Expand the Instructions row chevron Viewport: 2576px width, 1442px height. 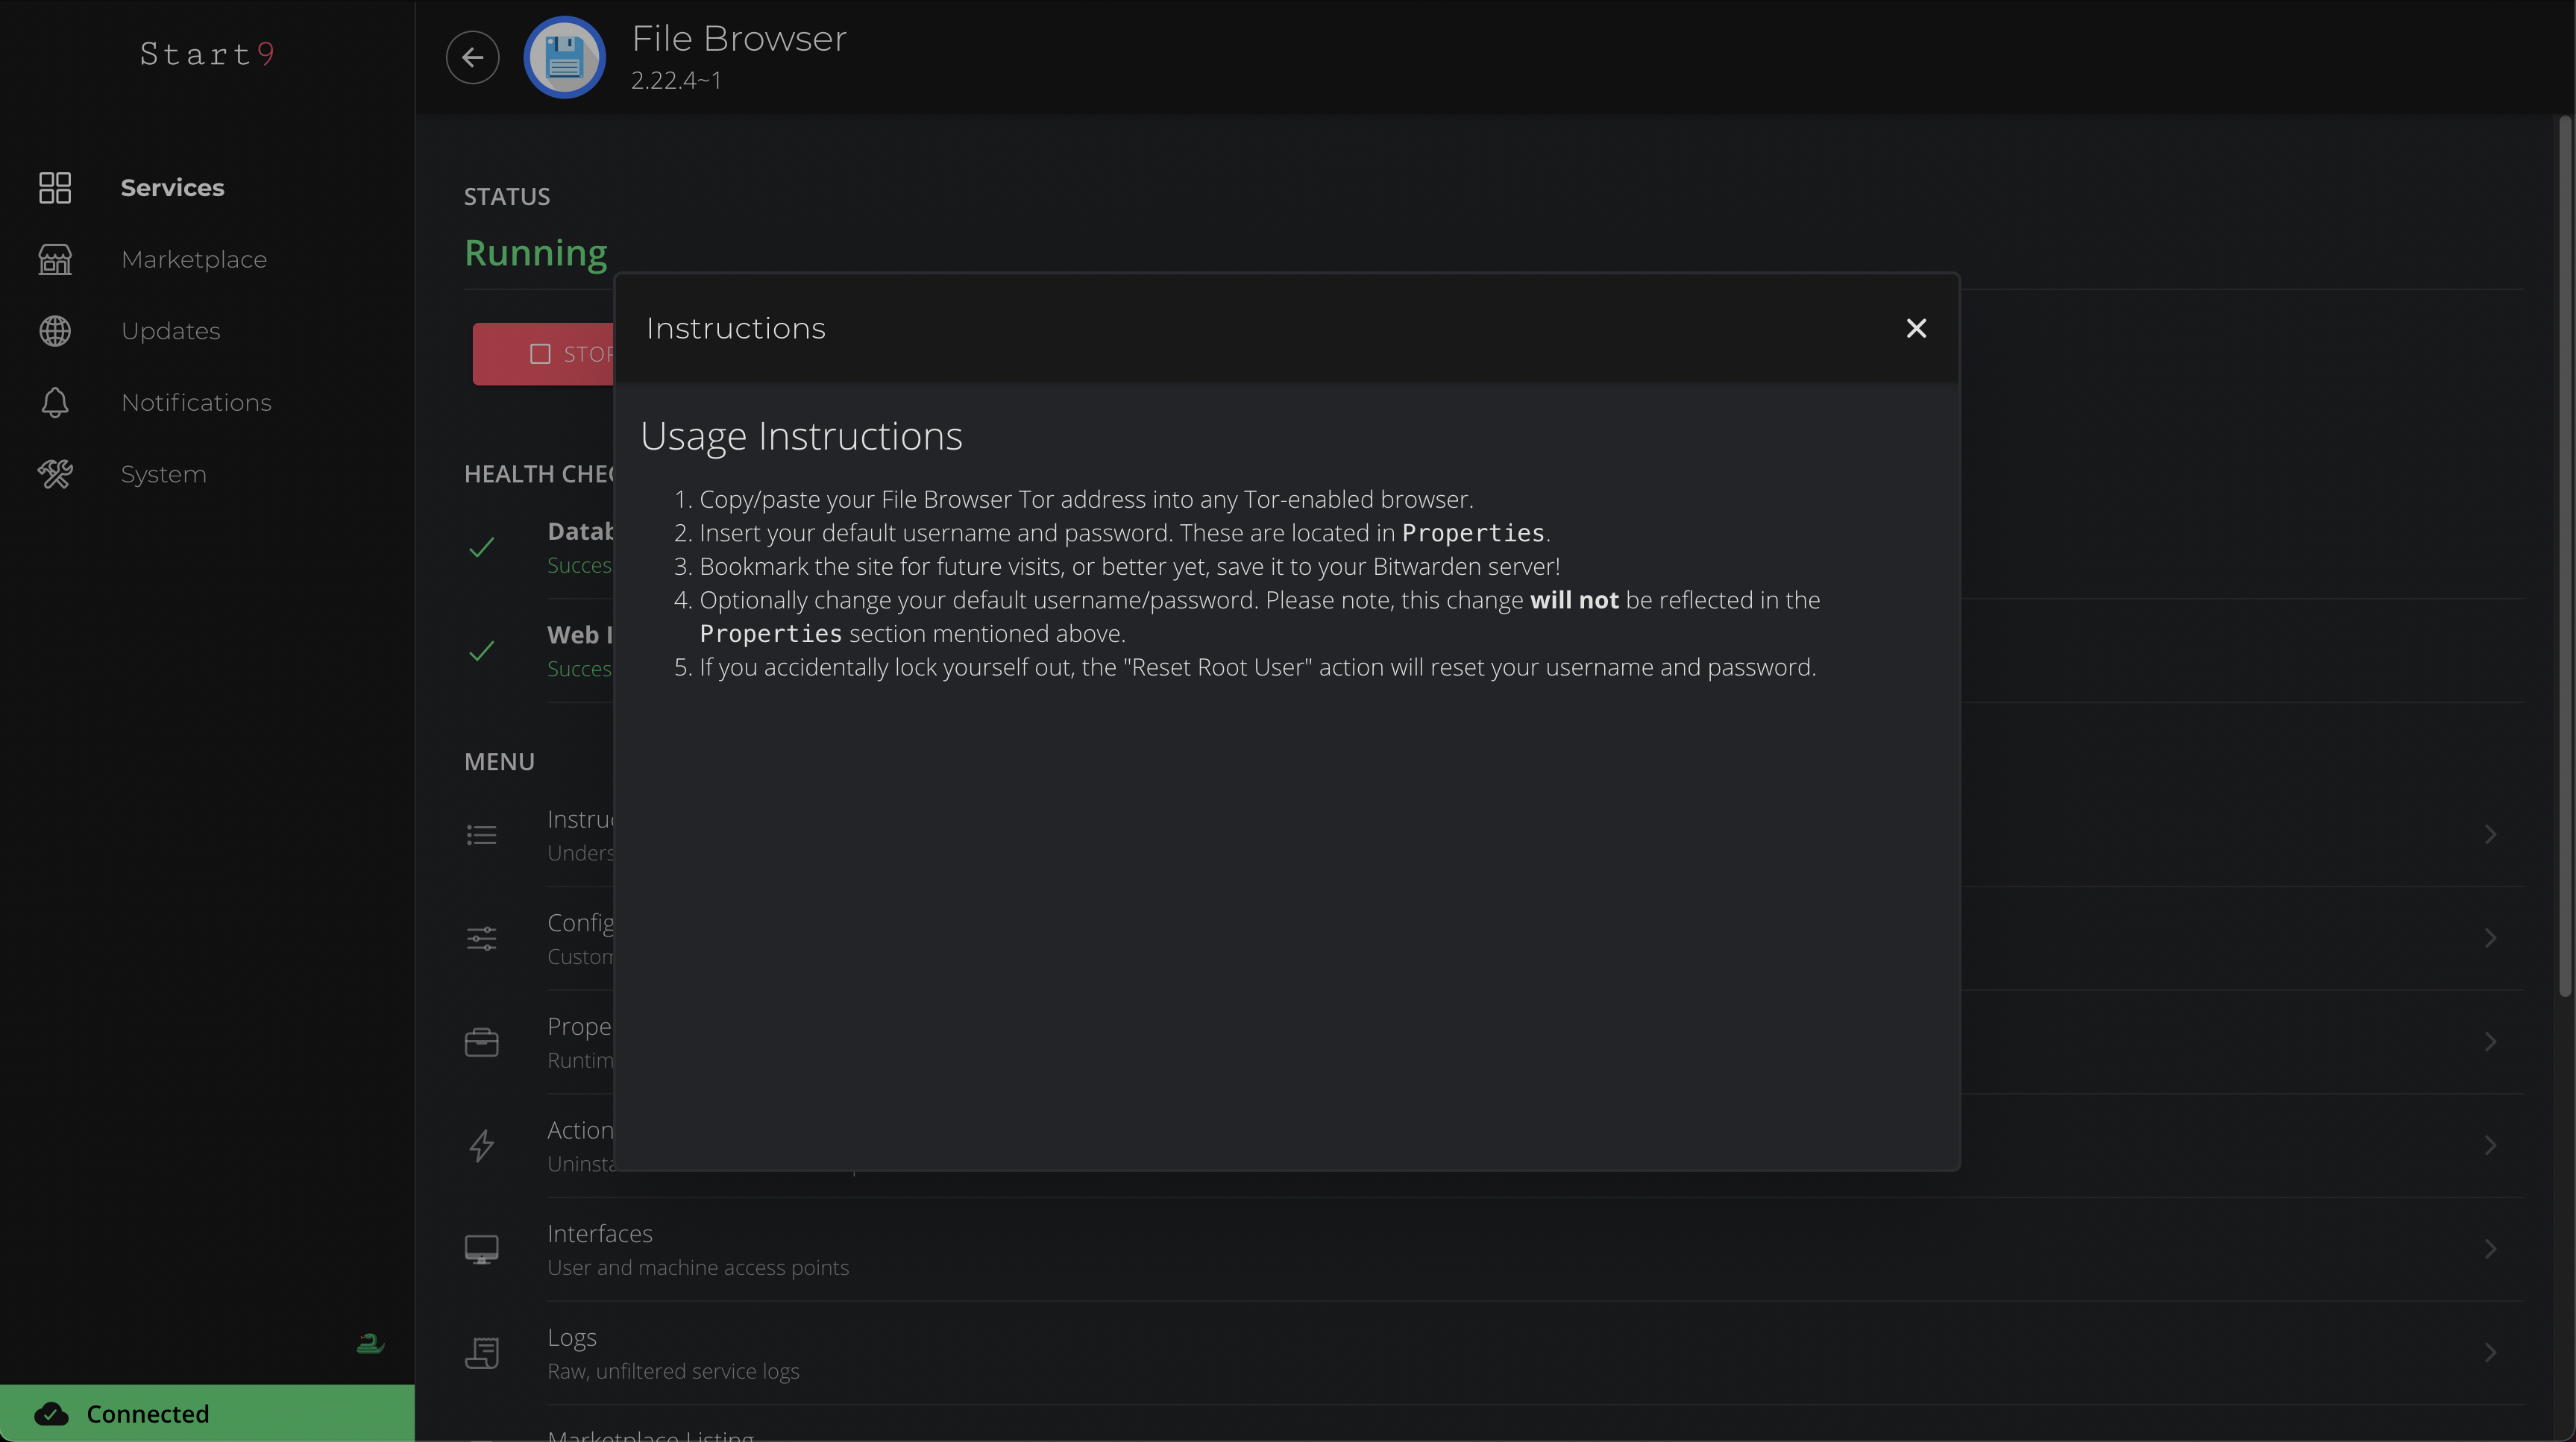point(2490,834)
